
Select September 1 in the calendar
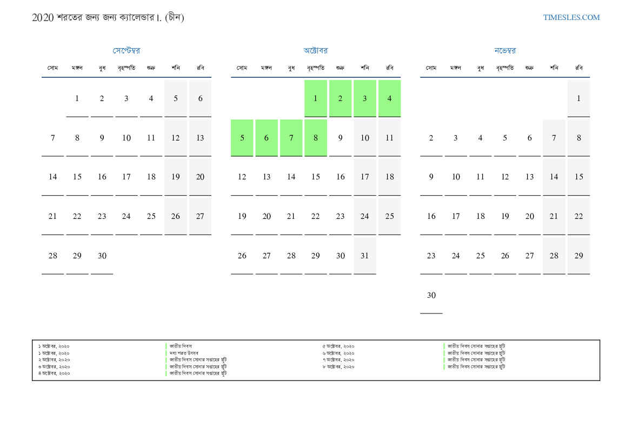coord(77,98)
